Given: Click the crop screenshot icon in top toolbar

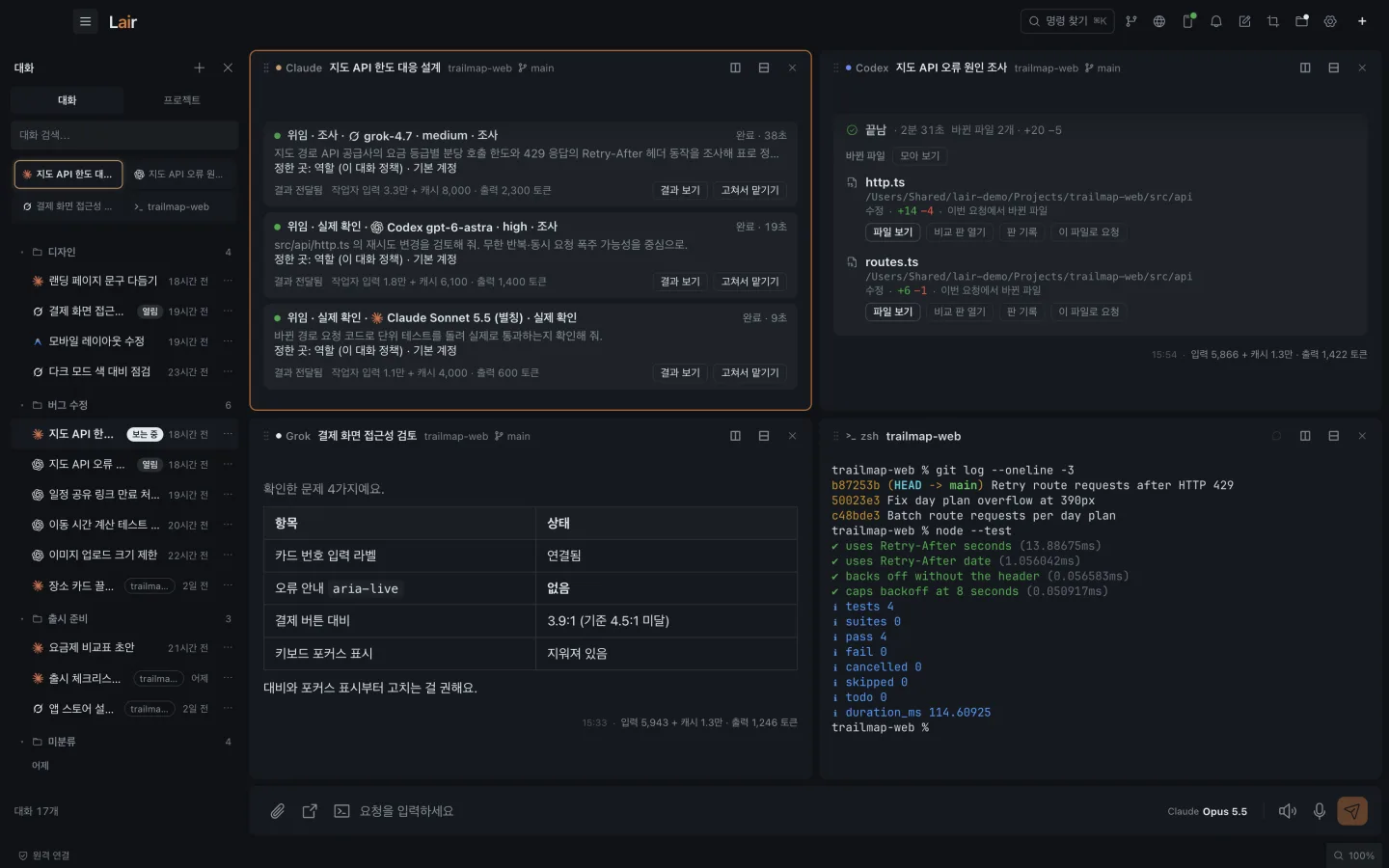Looking at the screenshot, I should pyautogui.click(x=1273, y=21).
